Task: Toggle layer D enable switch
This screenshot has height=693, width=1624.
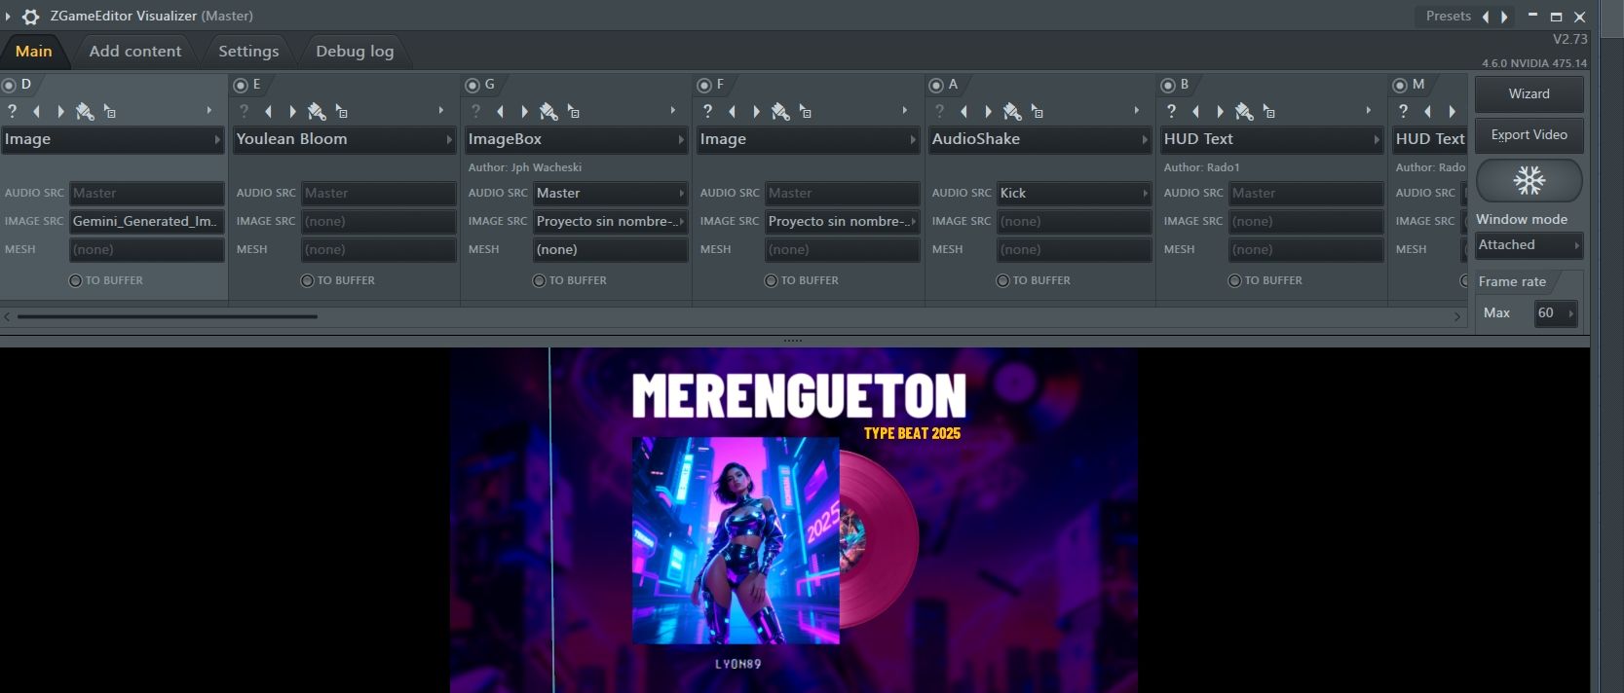Action: click(x=10, y=86)
